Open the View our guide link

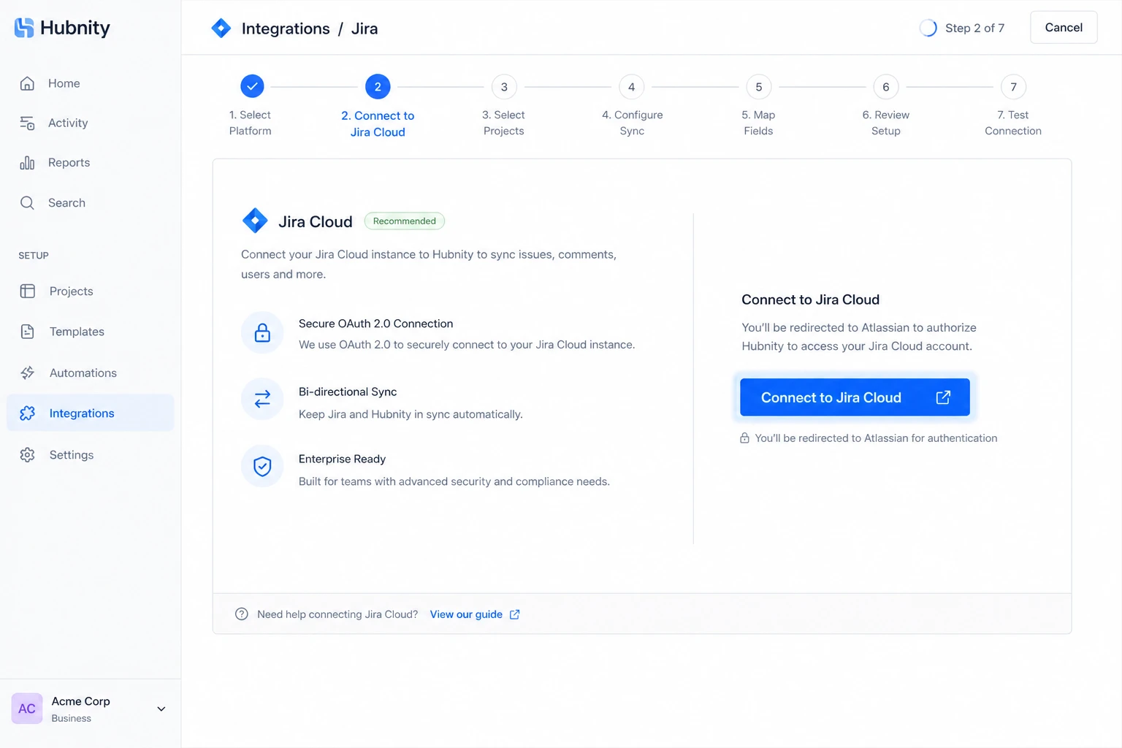[466, 614]
